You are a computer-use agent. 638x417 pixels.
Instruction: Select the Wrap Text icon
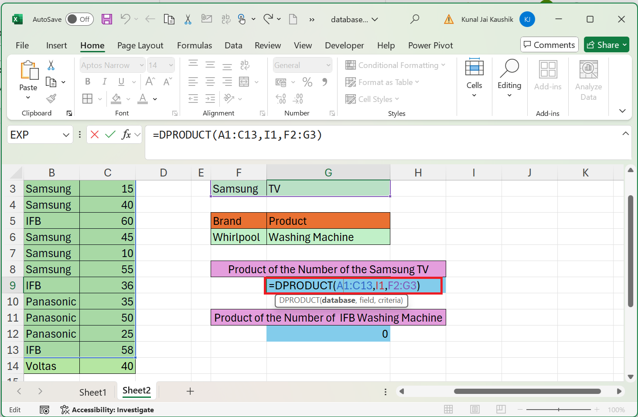click(245, 65)
